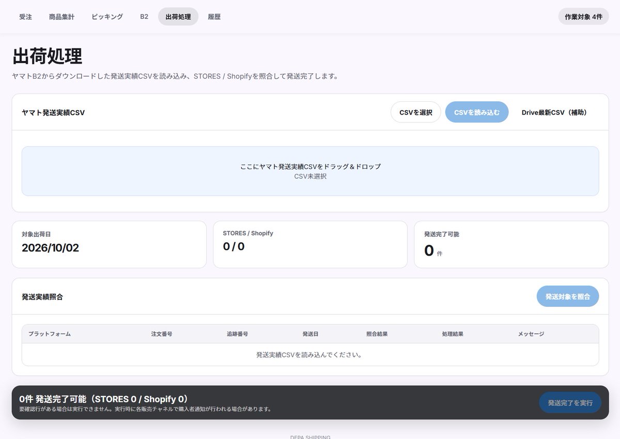620x439 pixels.
Task: Open the 受注 tab
Action: (25, 17)
